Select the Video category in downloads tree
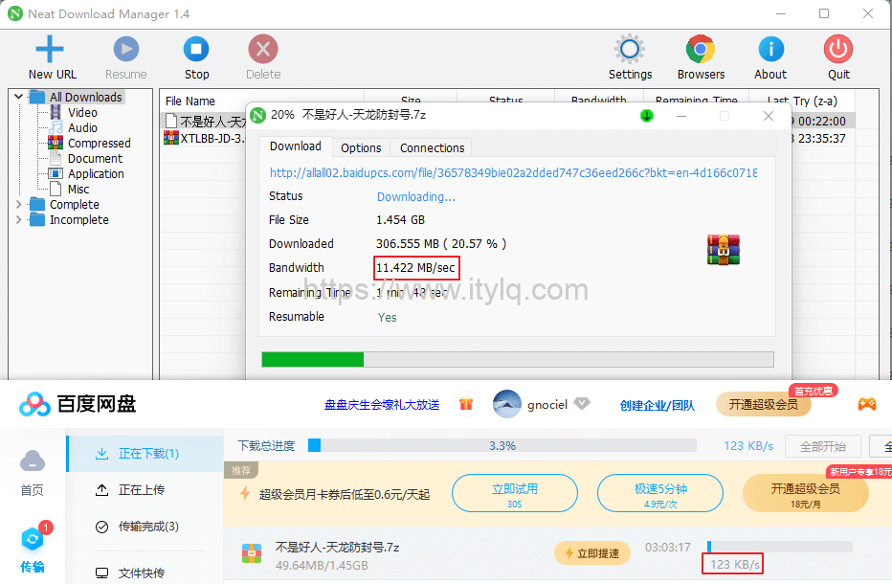 [x=82, y=112]
